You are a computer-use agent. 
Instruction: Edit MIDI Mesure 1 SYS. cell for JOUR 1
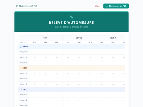click(x=34, y=73)
